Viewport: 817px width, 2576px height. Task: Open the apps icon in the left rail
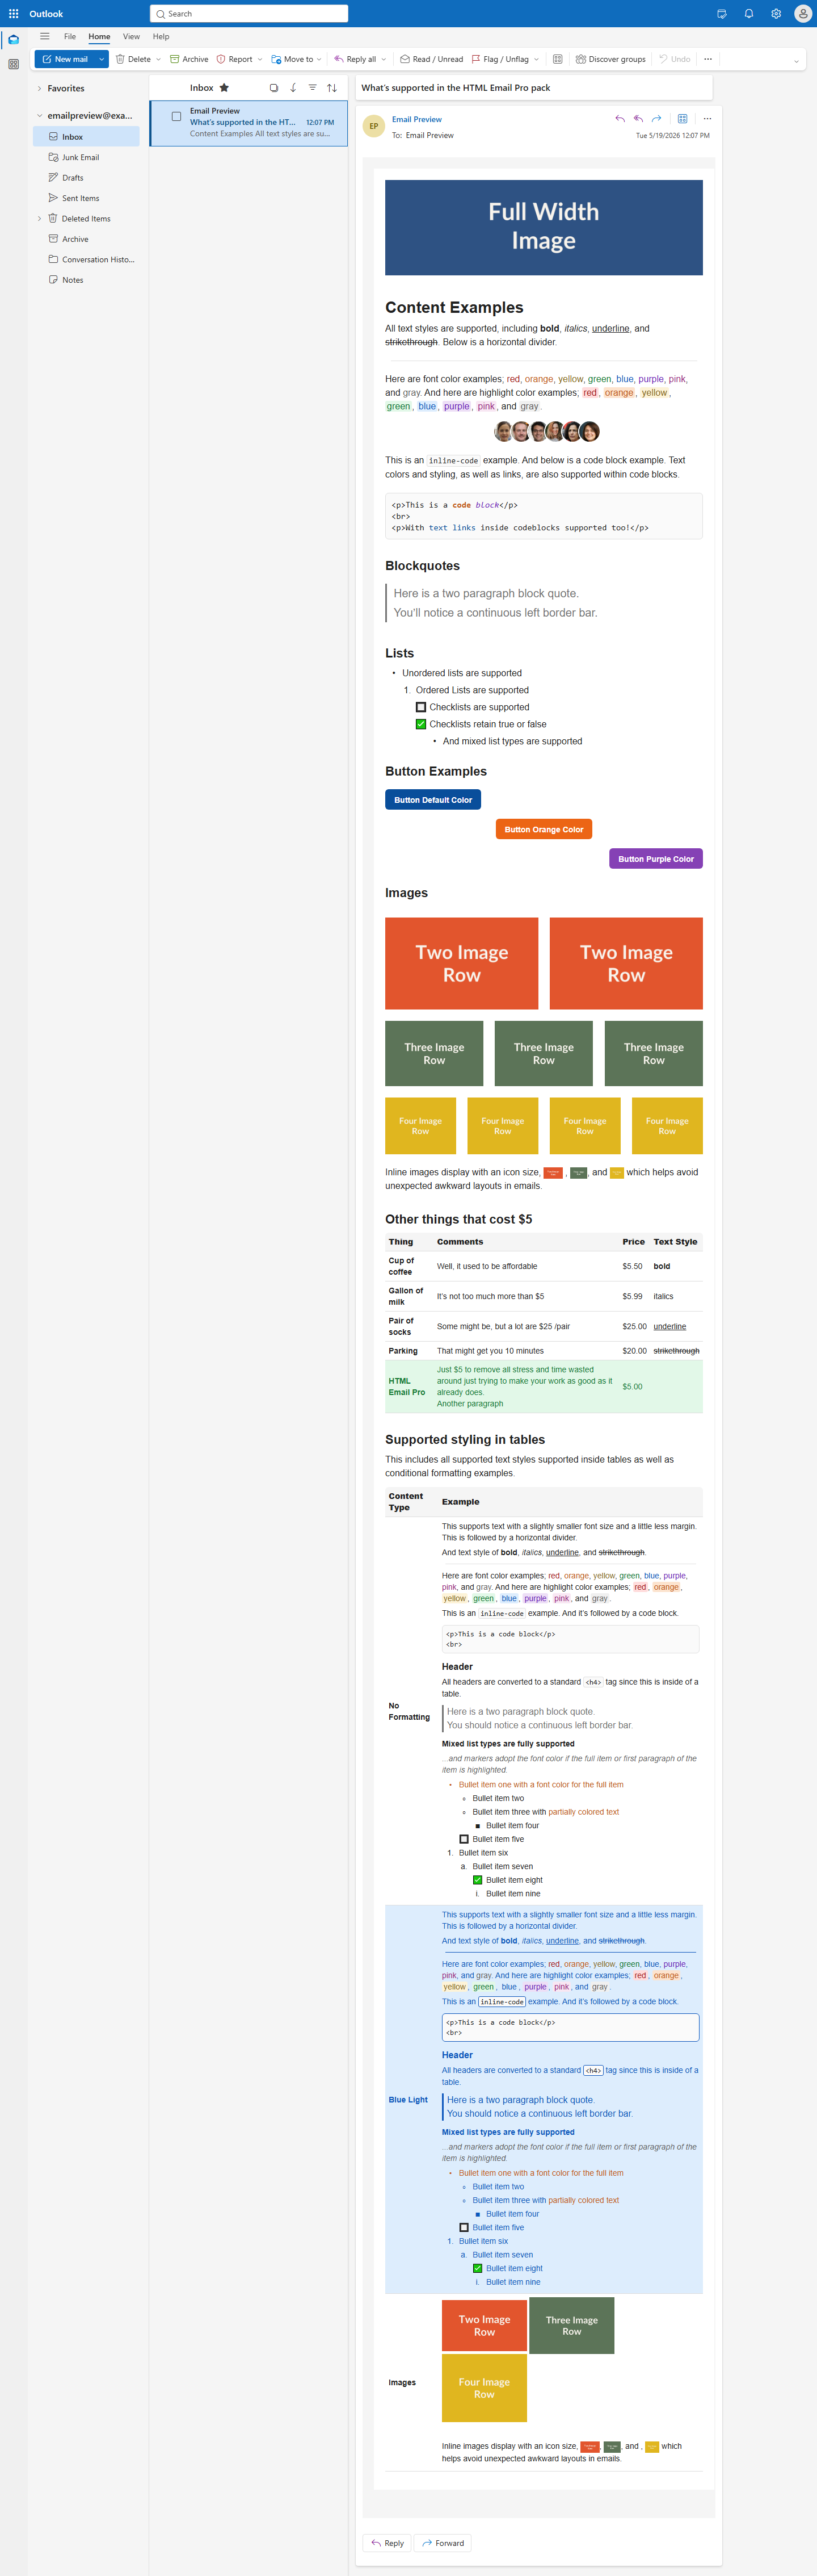pyautogui.click(x=13, y=64)
